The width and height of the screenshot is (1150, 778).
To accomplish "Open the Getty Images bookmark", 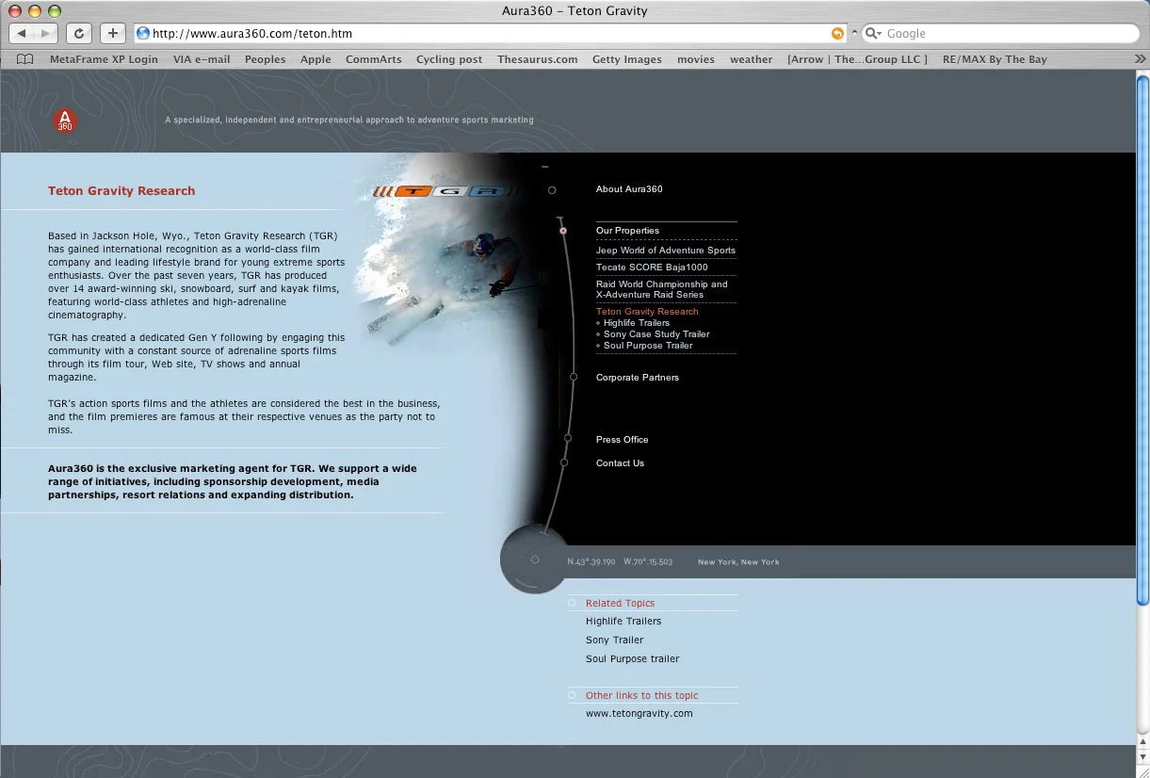I will (627, 59).
